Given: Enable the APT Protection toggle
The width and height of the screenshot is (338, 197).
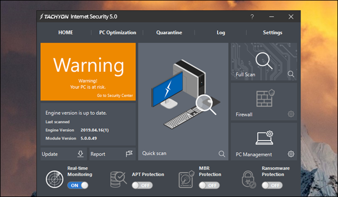Looking at the screenshot, I should pos(142,185).
